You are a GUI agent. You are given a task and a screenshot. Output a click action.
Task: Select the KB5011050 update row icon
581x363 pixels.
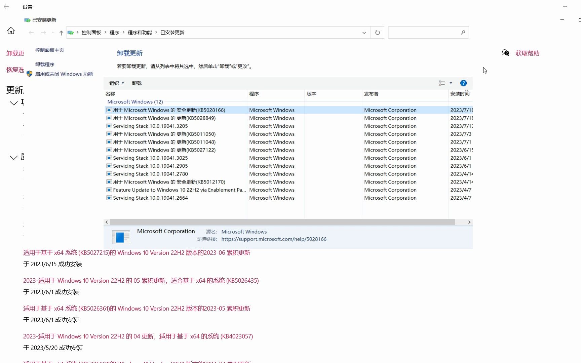click(109, 134)
